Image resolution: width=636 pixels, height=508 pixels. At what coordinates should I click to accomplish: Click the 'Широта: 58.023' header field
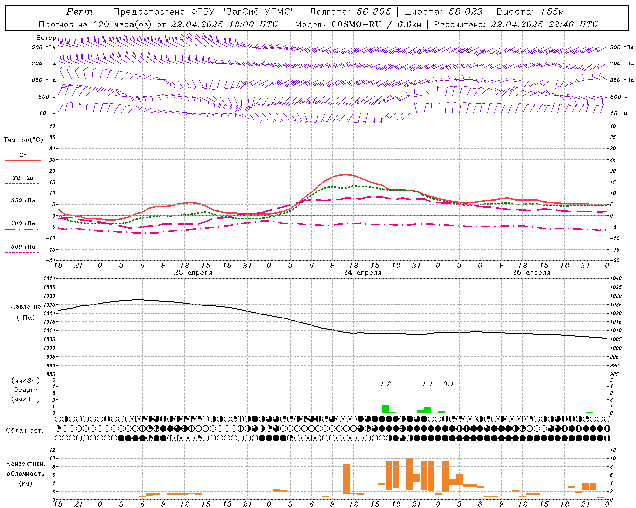coord(443,12)
